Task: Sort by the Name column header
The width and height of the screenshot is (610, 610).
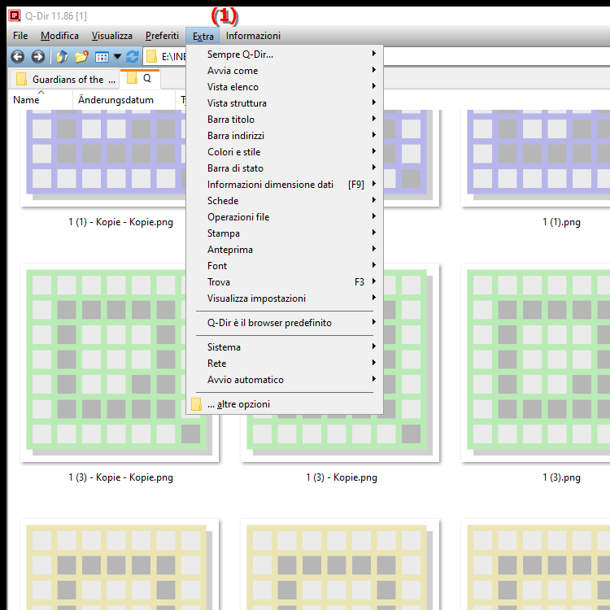Action: click(40, 100)
